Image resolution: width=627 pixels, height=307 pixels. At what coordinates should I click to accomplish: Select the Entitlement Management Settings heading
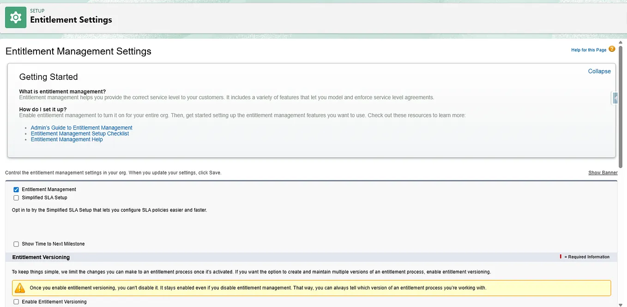pyautogui.click(x=78, y=51)
